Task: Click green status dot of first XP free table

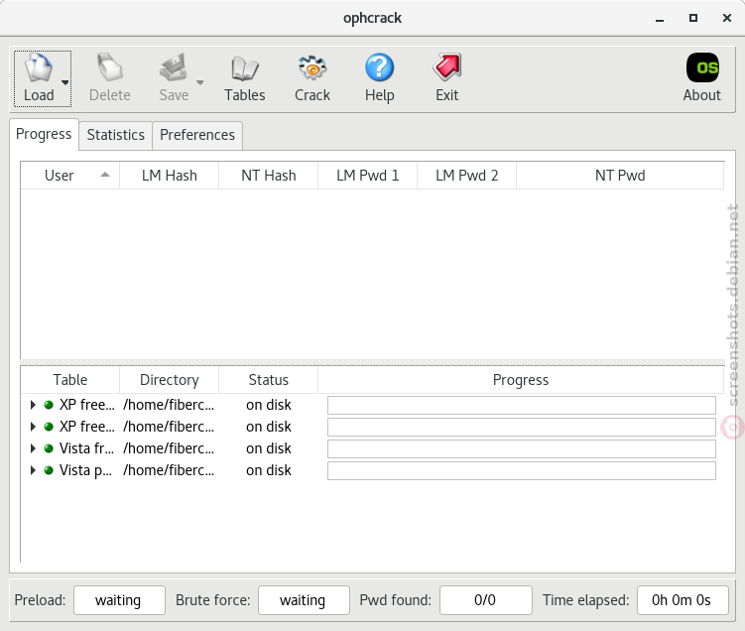Action: (49, 405)
